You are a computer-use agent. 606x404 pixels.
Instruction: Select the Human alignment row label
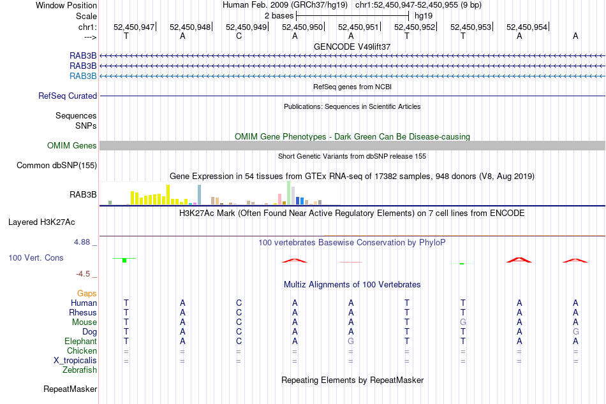coord(84,303)
